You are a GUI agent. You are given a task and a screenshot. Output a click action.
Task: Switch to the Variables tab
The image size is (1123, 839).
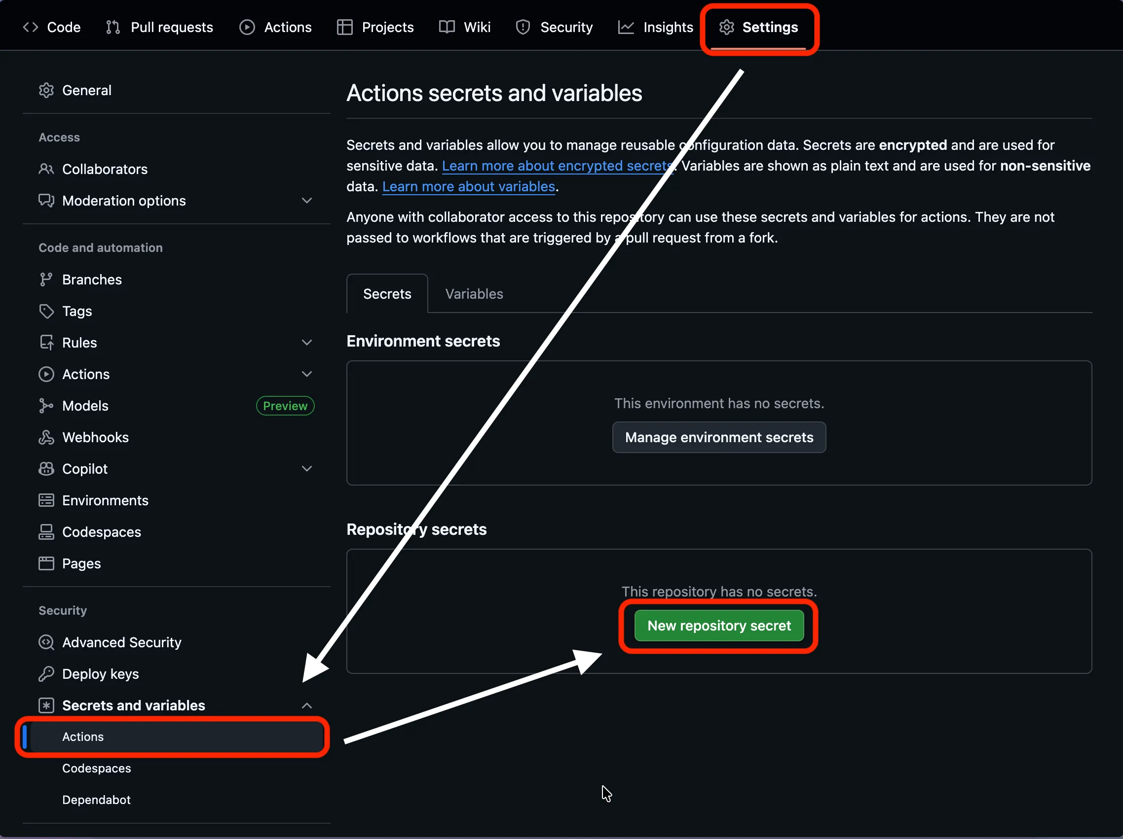(x=474, y=294)
